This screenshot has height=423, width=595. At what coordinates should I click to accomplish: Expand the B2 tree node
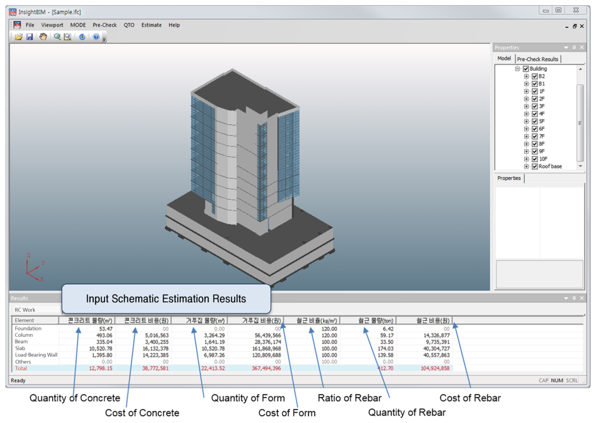pyautogui.click(x=527, y=76)
